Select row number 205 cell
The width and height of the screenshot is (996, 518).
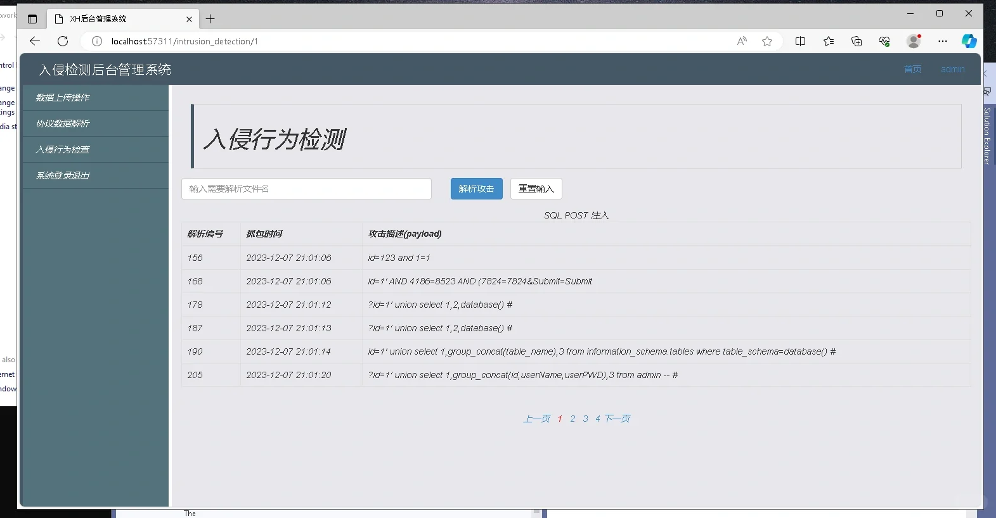pyautogui.click(x=210, y=375)
